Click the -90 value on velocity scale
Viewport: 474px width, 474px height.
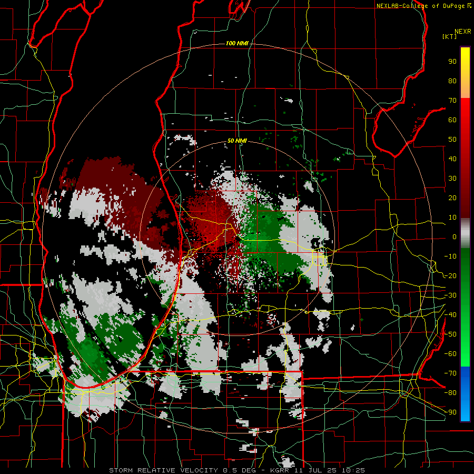(450, 412)
